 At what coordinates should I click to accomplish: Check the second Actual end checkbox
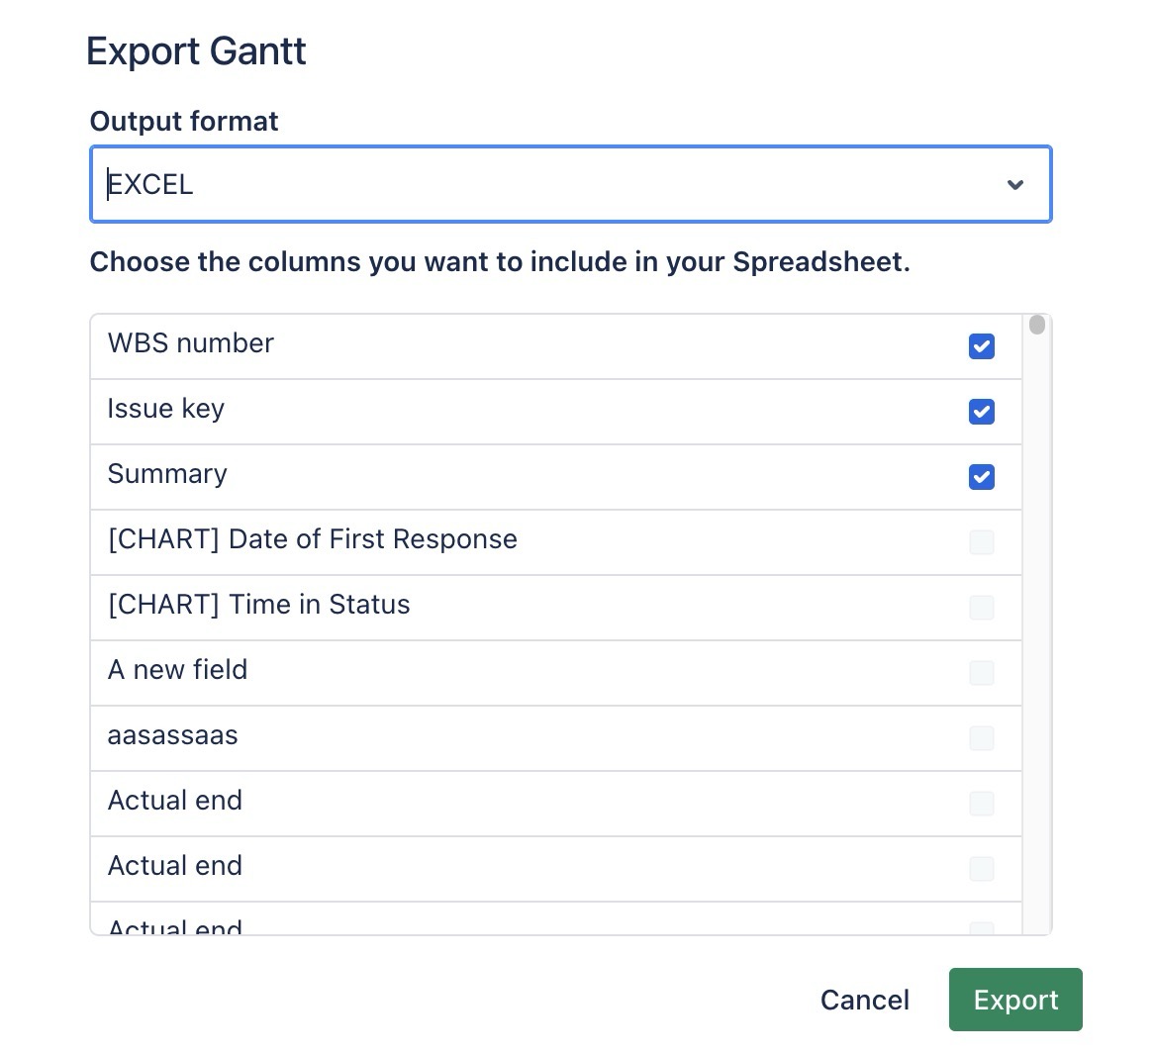[x=981, y=869]
